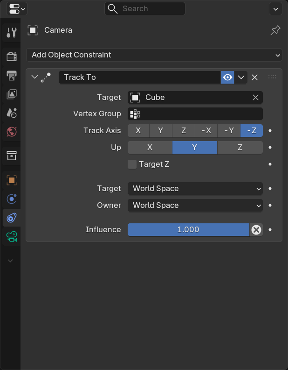Set Up axis to Y
The height and width of the screenshot is (370, 288).
(195, 148)
